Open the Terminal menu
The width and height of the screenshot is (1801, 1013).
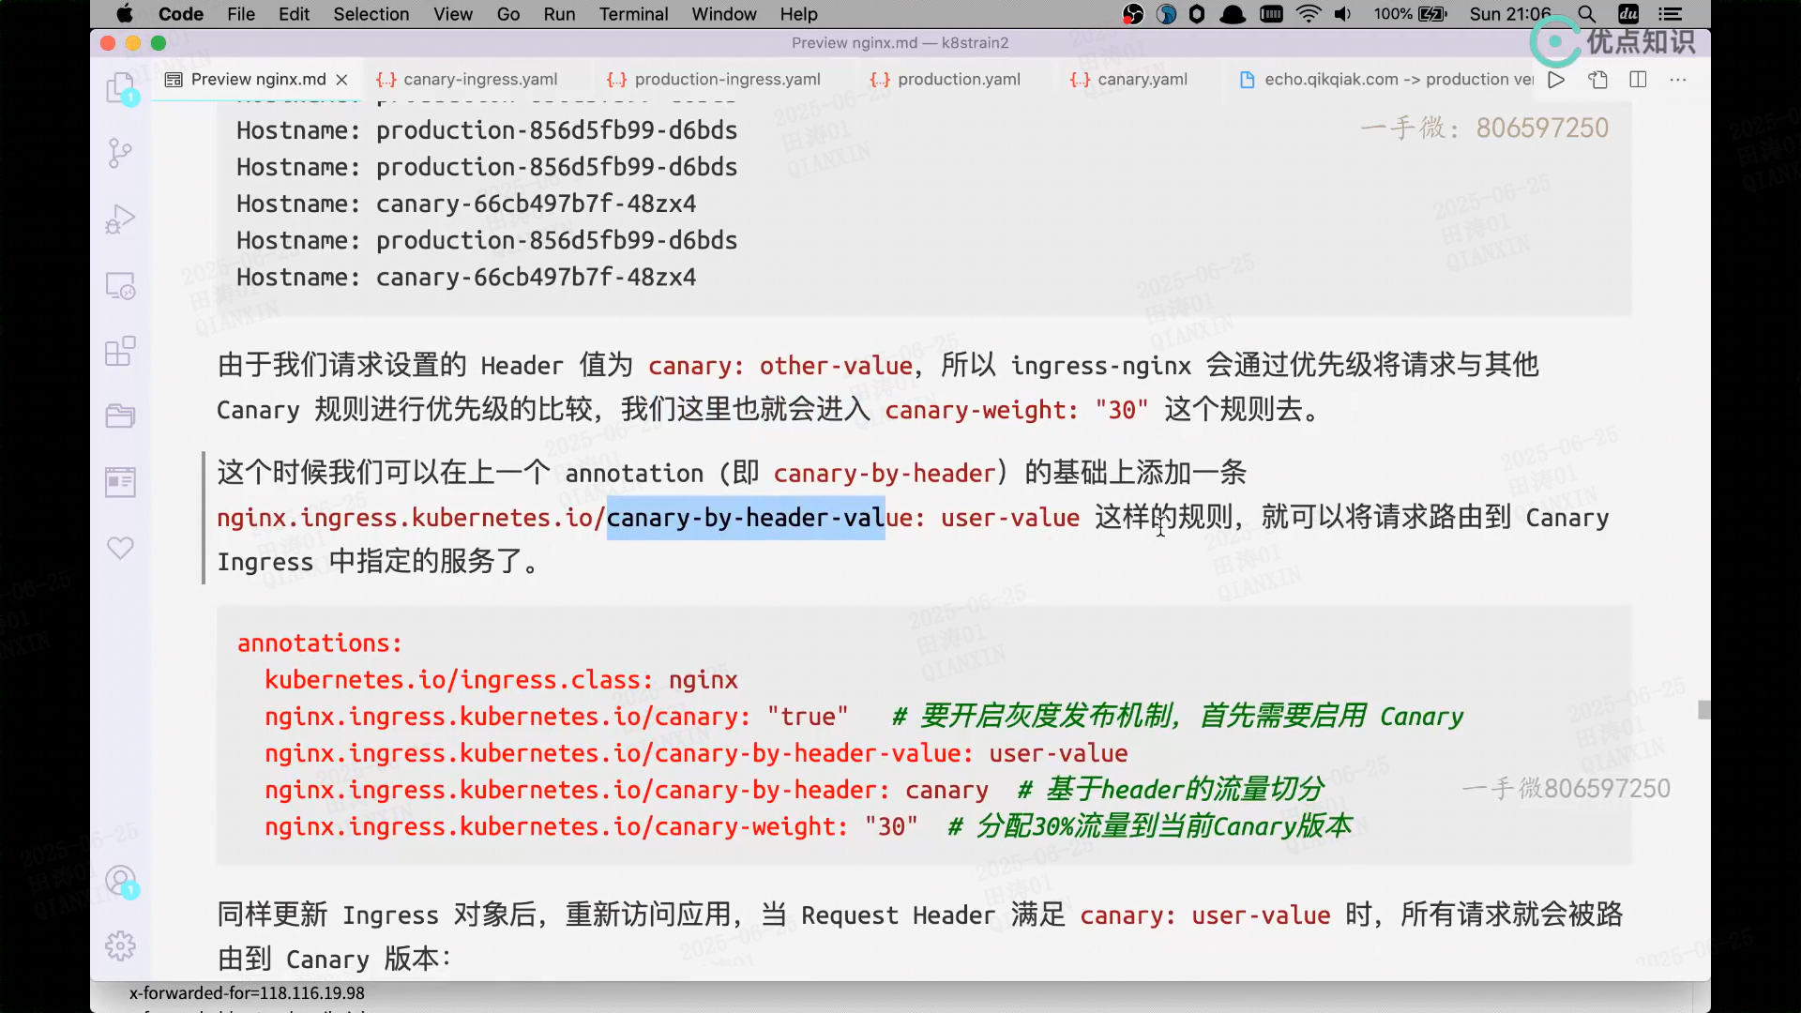click(x=633, y=14)
